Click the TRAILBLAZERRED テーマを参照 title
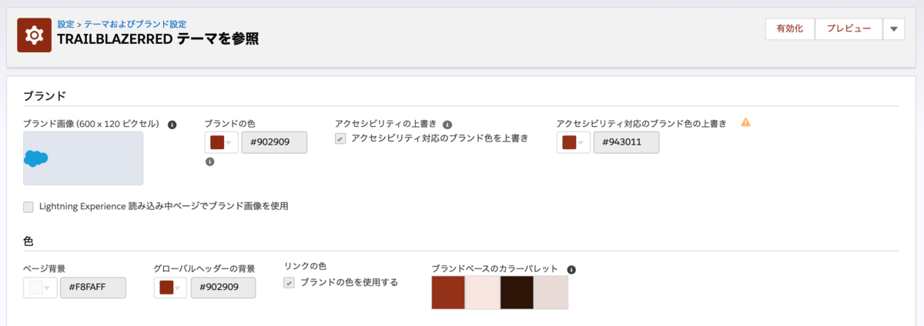The height and width of the screenshot is (326, 924). point(158,40)
